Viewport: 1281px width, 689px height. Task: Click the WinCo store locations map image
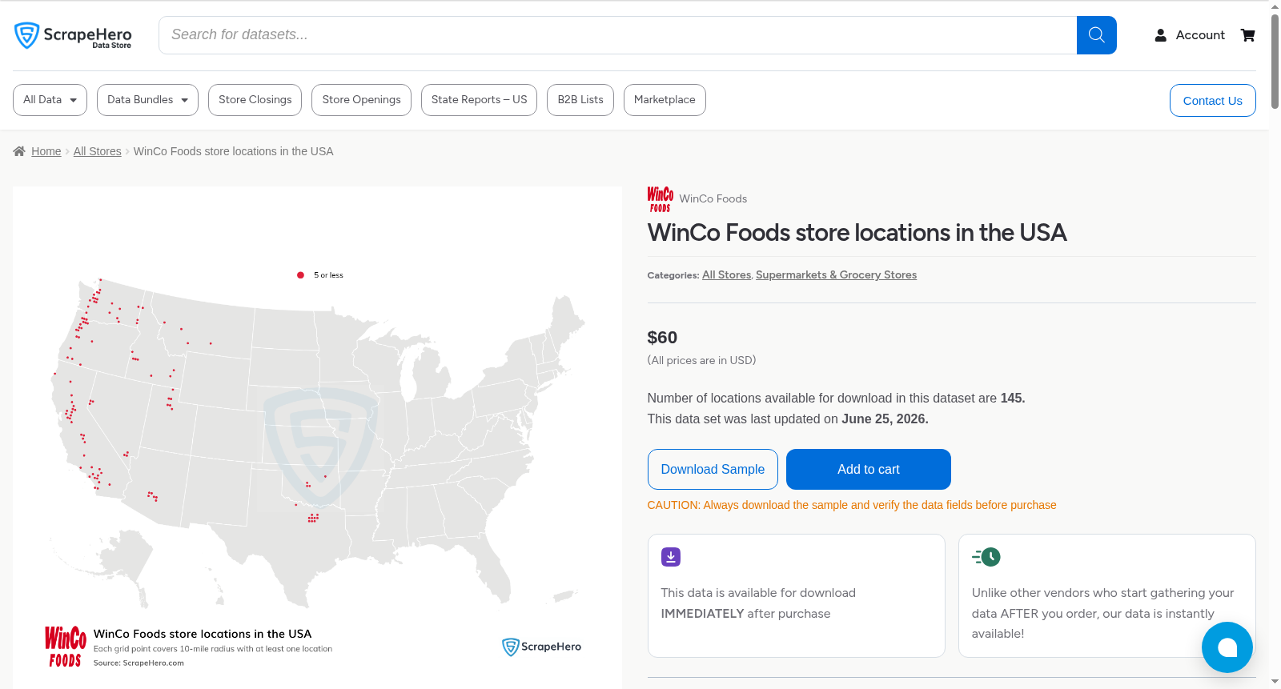coord(318,437)
